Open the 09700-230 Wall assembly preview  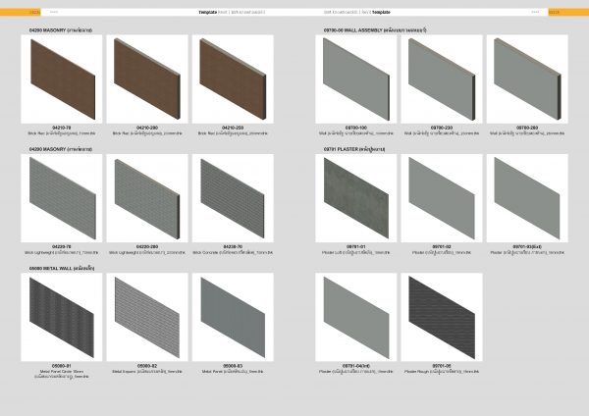tap(442, 80)
